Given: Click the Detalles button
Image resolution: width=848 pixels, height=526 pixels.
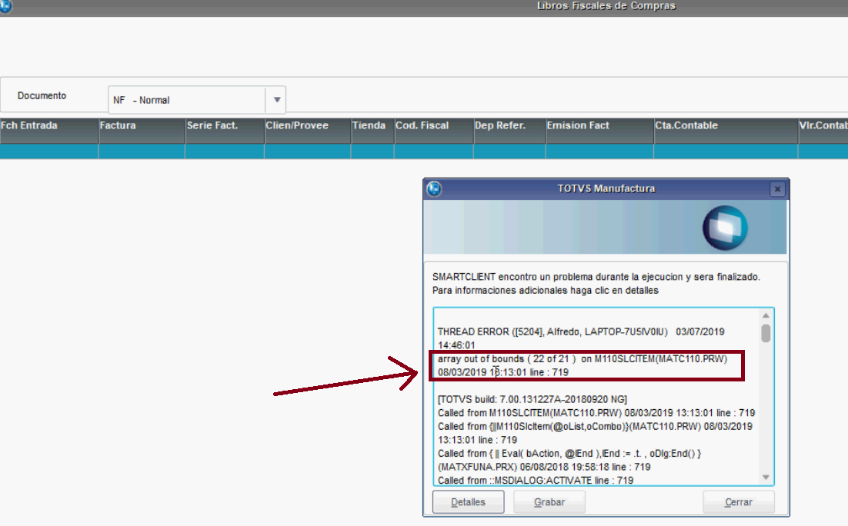Looking at the screenshot, I should (469, 502).
